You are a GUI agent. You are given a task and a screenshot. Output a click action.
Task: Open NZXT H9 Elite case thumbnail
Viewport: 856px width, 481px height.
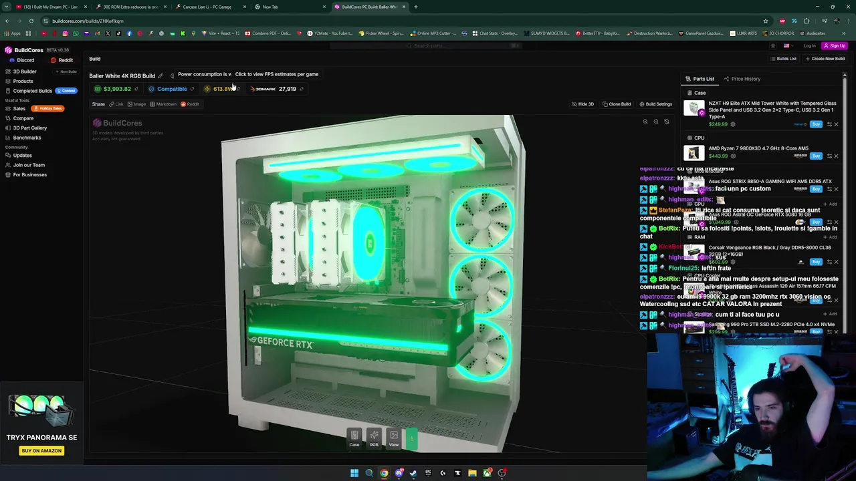click(694, 110)
